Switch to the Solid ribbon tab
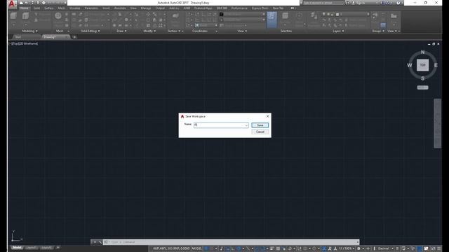Image resolution: width=449 pixels, height=252 pixels. click(36, 8)
